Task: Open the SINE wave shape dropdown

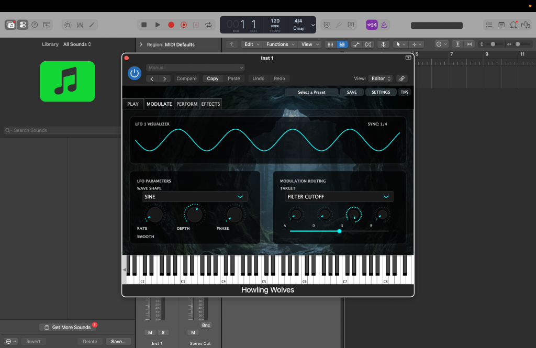Action: [x=195, y=196]
